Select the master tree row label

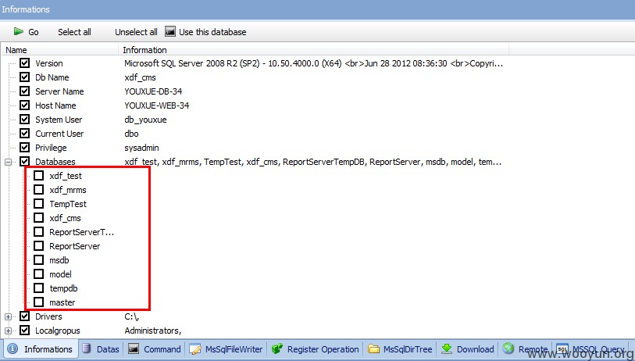pyautogui.click(x=62, y=302)
